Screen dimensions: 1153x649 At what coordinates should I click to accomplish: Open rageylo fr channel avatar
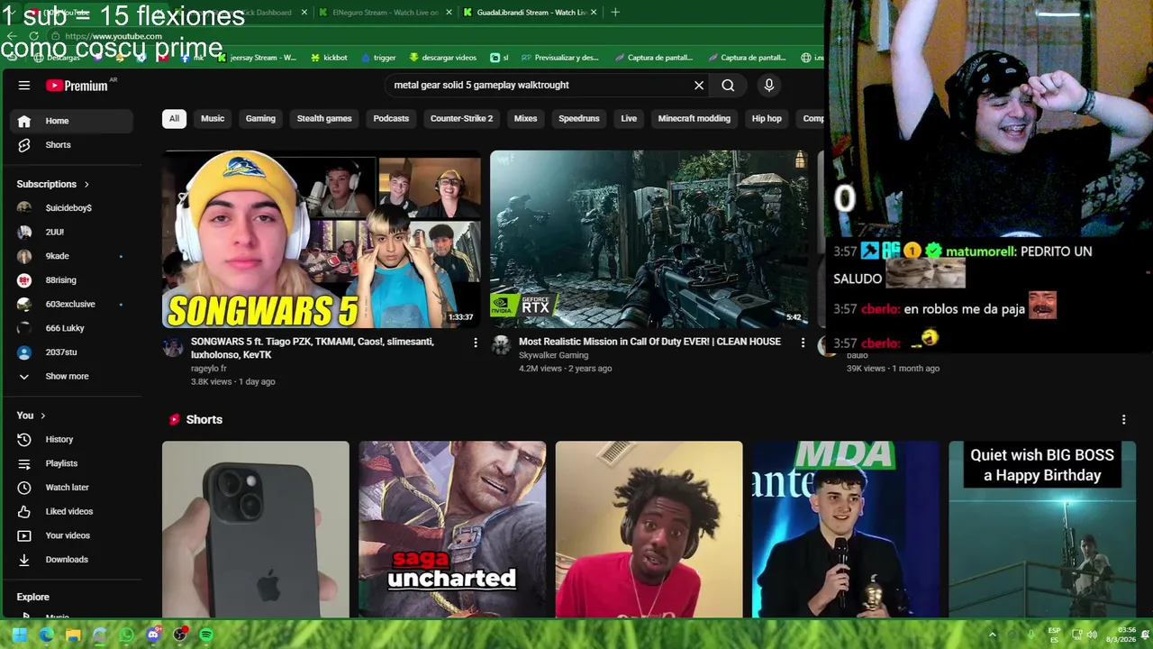[173, 347]
